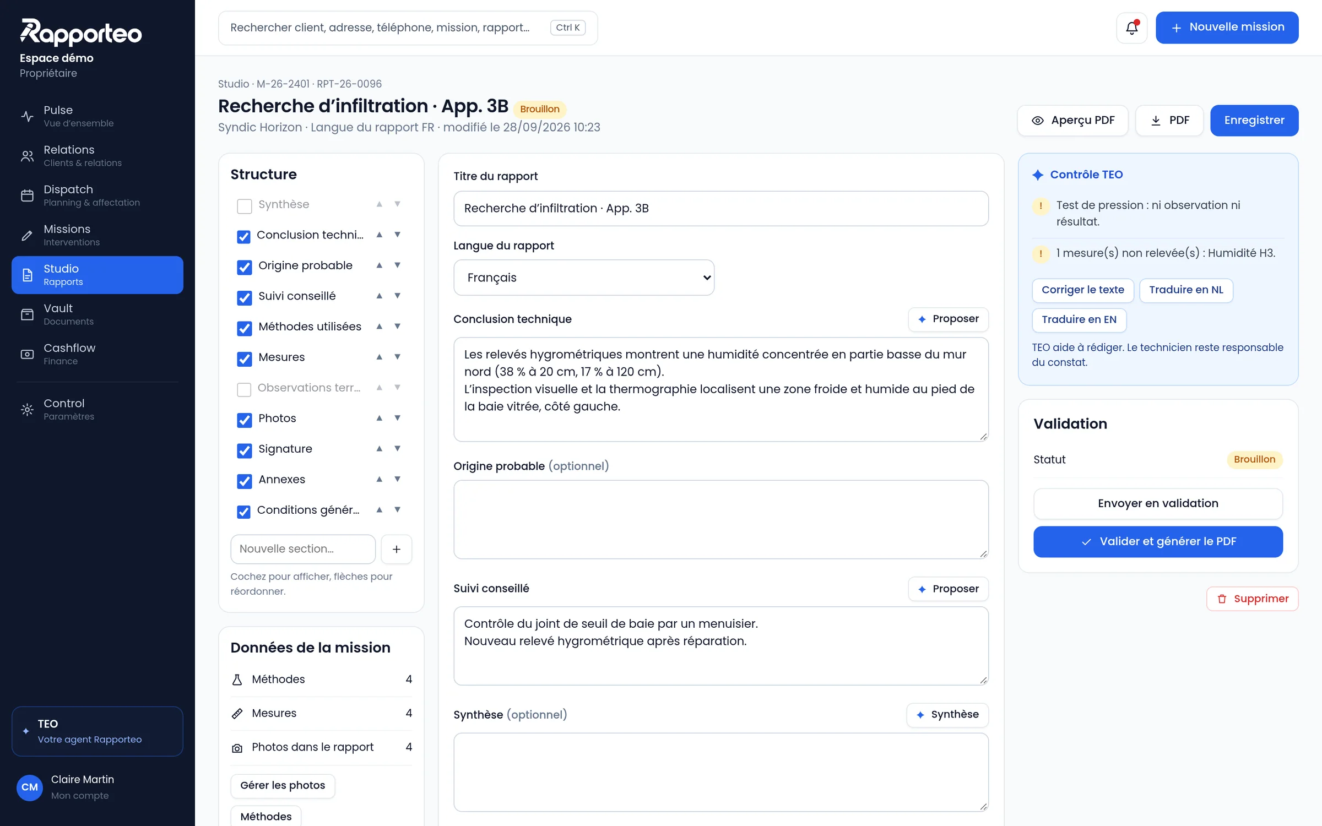This screenshot has height=826, width=1322.
Task: Click the Titre du rapport field
Action: point(720,209)
